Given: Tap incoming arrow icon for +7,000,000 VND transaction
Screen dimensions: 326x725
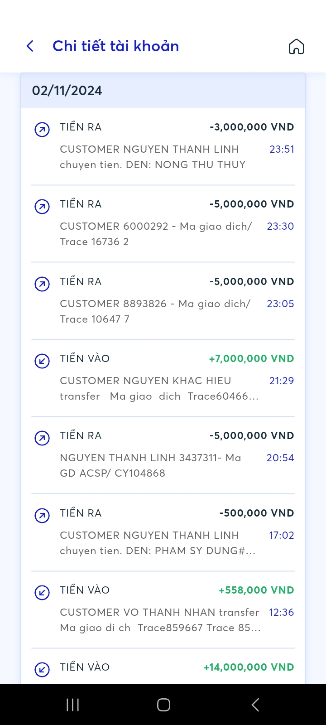Looking at the screenshot, I should point(42,361).
